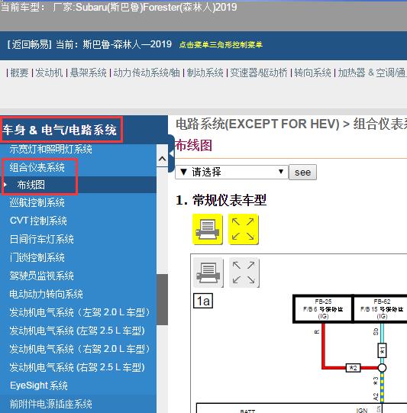Viewport: 407px width, 413px height.
Task: Open the 变速器/驱动桥 menu
Action: (x=259, y=73)
